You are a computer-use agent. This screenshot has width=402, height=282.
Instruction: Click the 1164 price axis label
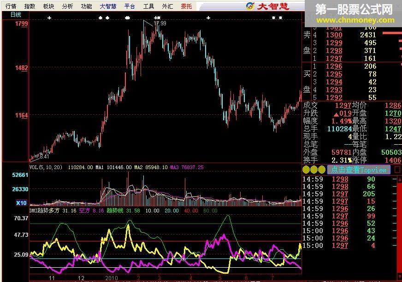pos(22,115)
